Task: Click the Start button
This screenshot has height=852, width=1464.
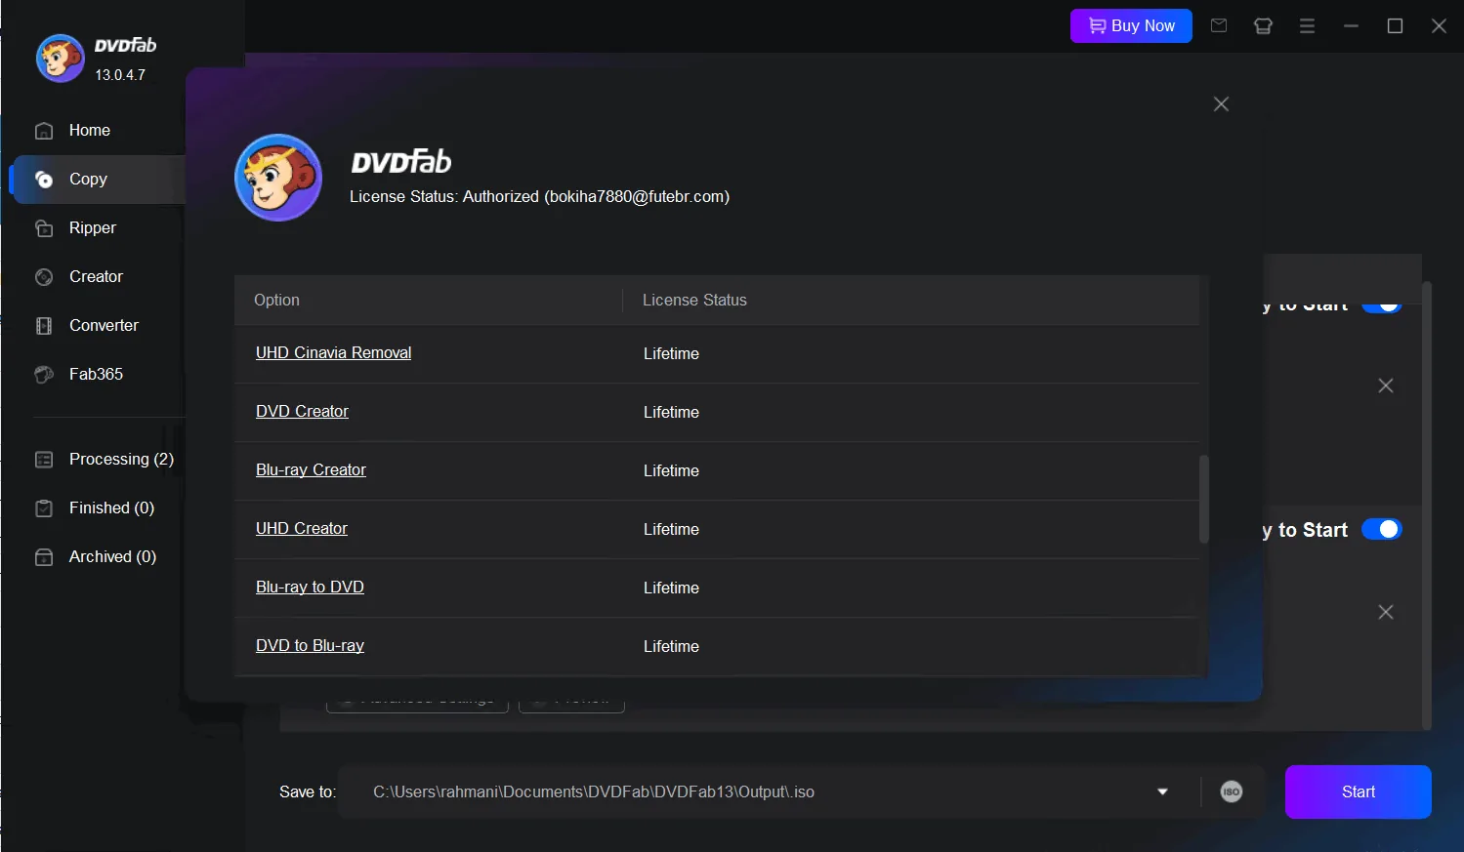Action: tap(1359, 792)
